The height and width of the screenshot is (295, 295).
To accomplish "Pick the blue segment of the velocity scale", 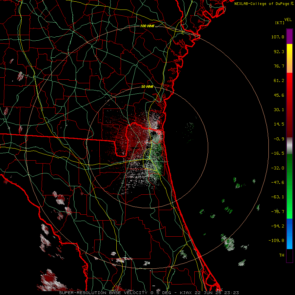I will tap(289, 234).
